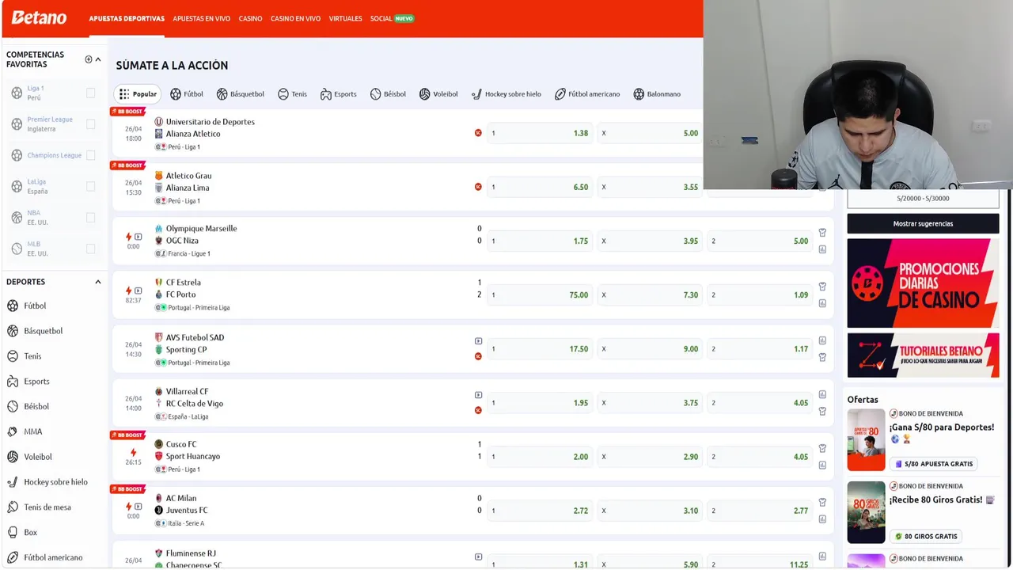Click the Betano logo
1013x570 pixels.
39,17
